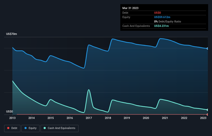Click the 2020 x-axis label
This screenshot has width=212, height=136.
click(146, 118)
